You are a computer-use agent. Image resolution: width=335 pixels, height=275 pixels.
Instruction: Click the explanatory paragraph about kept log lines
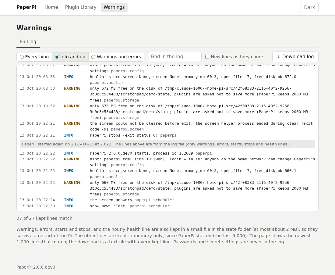click(167, 236)
